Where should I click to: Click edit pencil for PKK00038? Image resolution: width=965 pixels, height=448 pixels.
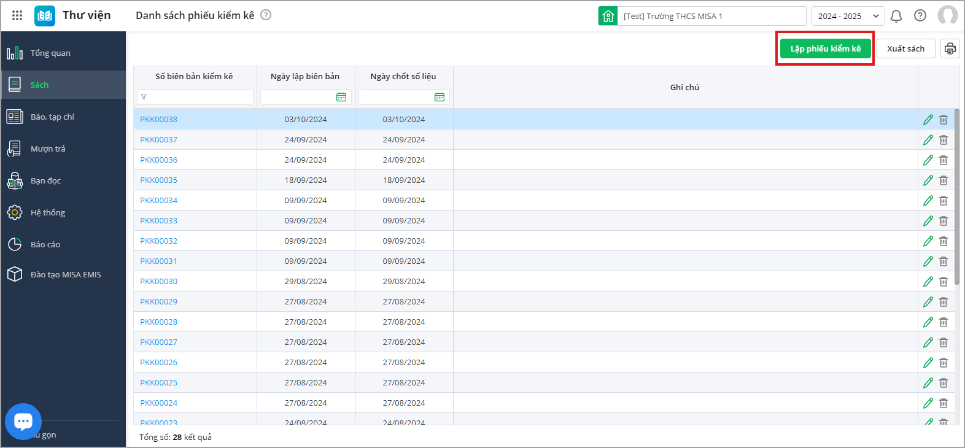pyautogui.click(x=928, y=120)
